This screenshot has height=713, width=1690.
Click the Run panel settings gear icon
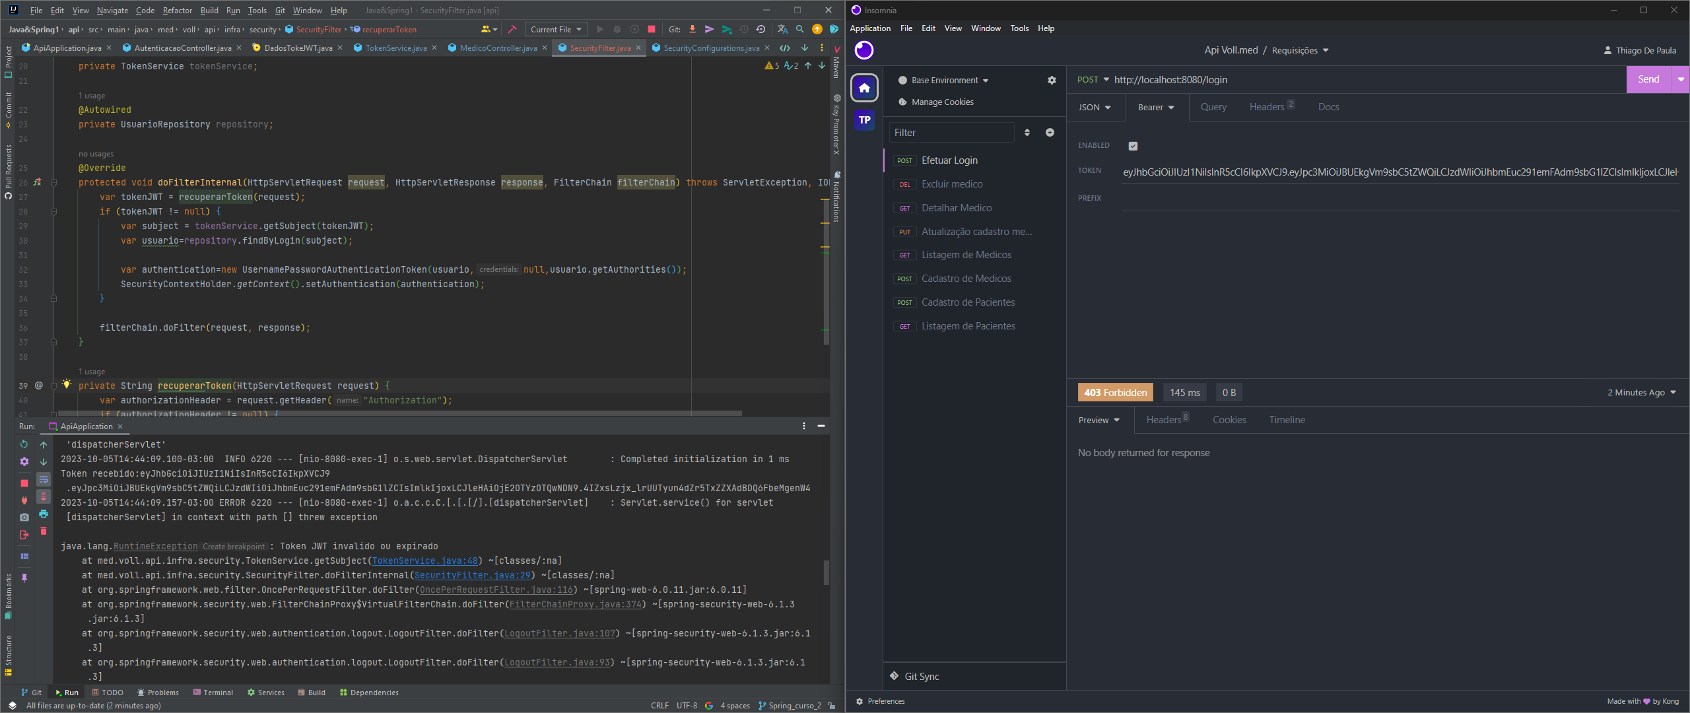[x=24, y=461]
